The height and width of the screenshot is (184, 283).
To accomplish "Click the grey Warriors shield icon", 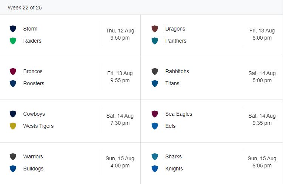I will point(13,156).
